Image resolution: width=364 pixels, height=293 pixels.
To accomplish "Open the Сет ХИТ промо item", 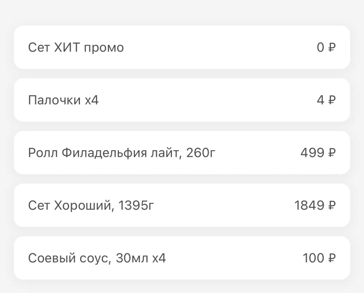I will click(x=182, y=47).
